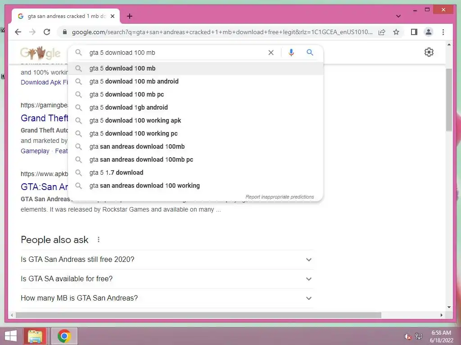Click the address bar URL

pyautogui.click(x=222, y=32)
